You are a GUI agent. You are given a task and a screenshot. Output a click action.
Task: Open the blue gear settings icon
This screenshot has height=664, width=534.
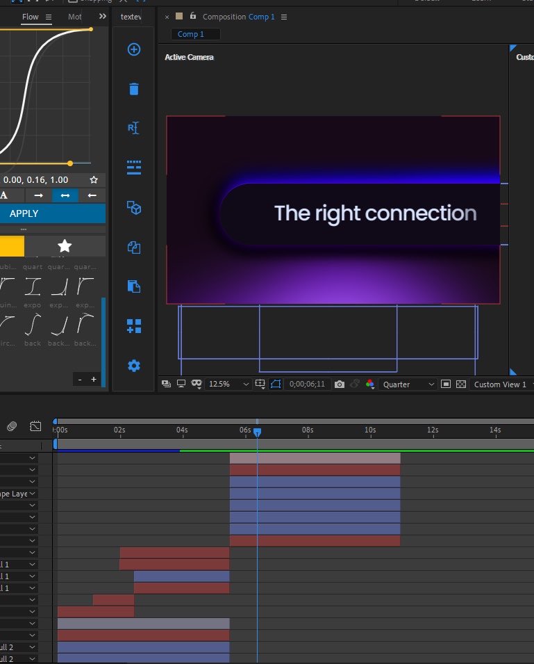134,366
